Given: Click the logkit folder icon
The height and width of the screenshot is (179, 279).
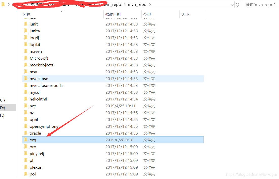Looking at the screenshot, I should (x=26, y=44).
